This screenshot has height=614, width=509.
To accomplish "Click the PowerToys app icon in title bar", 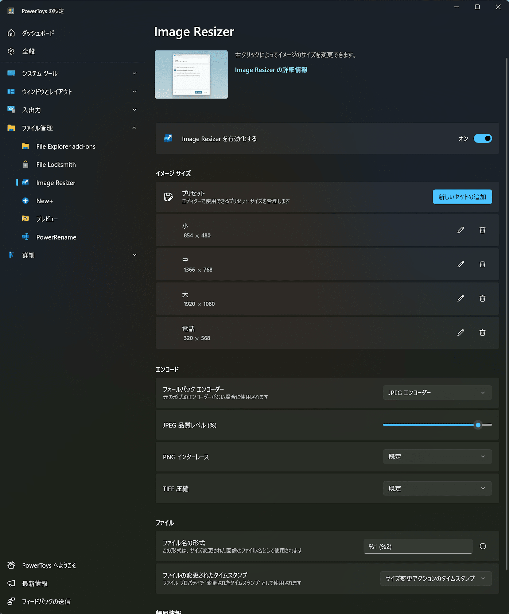I will point(11,11).
